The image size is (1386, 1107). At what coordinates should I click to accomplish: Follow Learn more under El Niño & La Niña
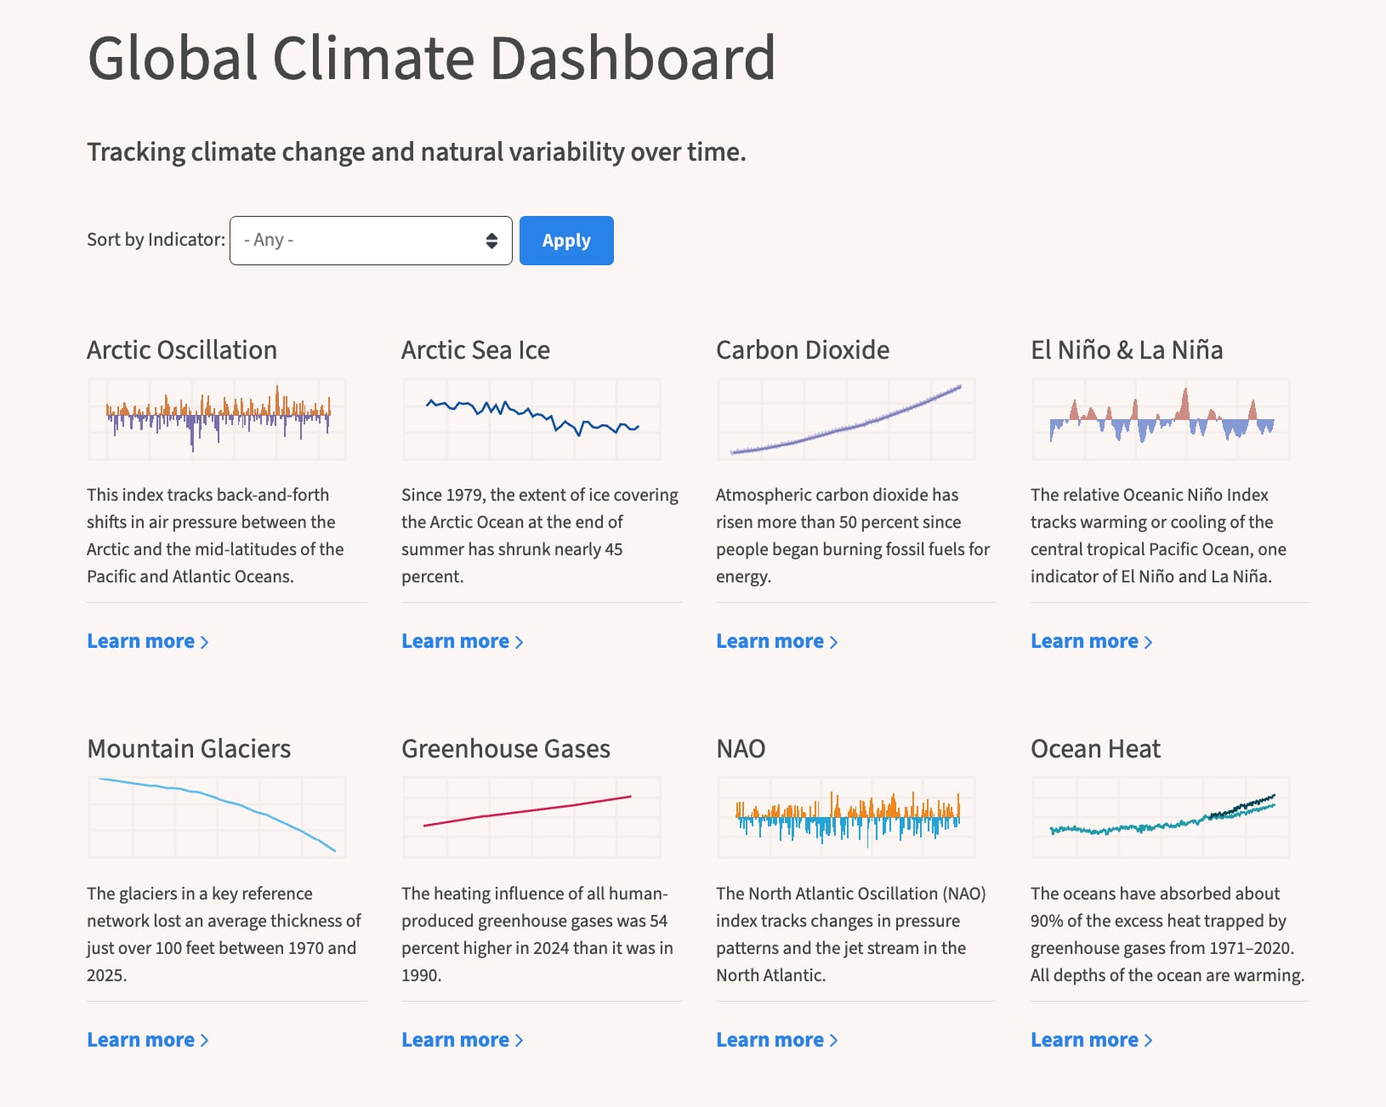1092,641
